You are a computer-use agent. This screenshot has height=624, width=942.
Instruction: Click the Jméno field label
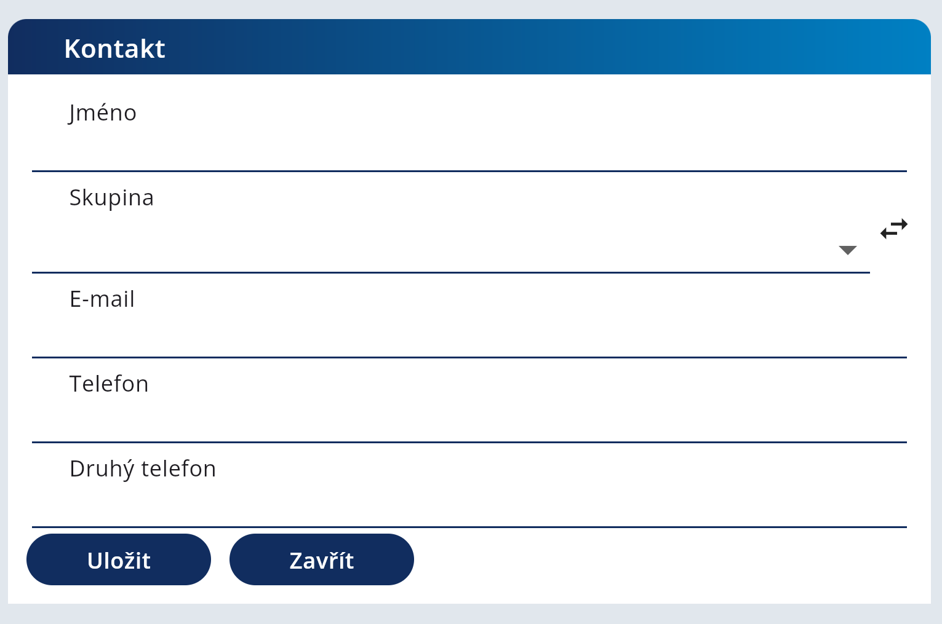pos(103,113)
